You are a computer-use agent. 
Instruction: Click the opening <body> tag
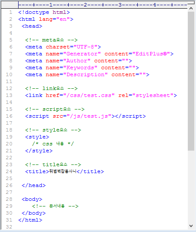32,199
